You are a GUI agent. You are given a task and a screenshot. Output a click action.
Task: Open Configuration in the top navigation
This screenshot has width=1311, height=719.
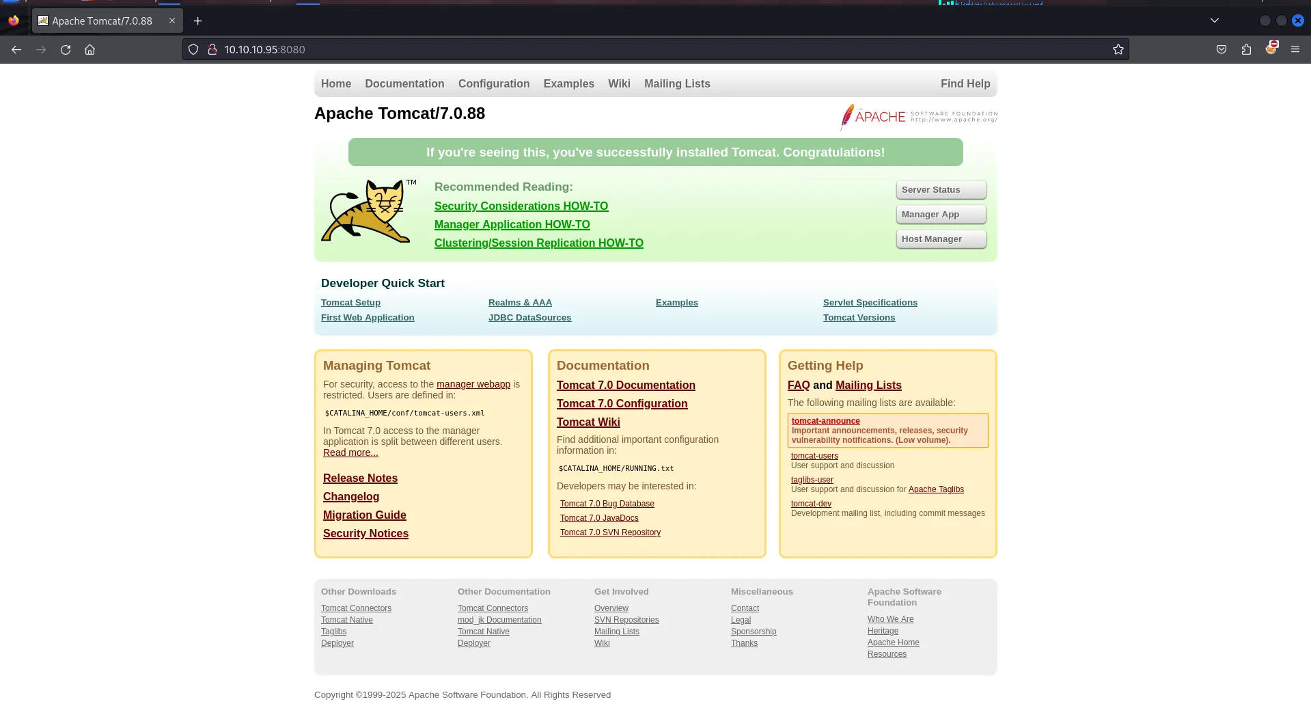click(494, 83)
